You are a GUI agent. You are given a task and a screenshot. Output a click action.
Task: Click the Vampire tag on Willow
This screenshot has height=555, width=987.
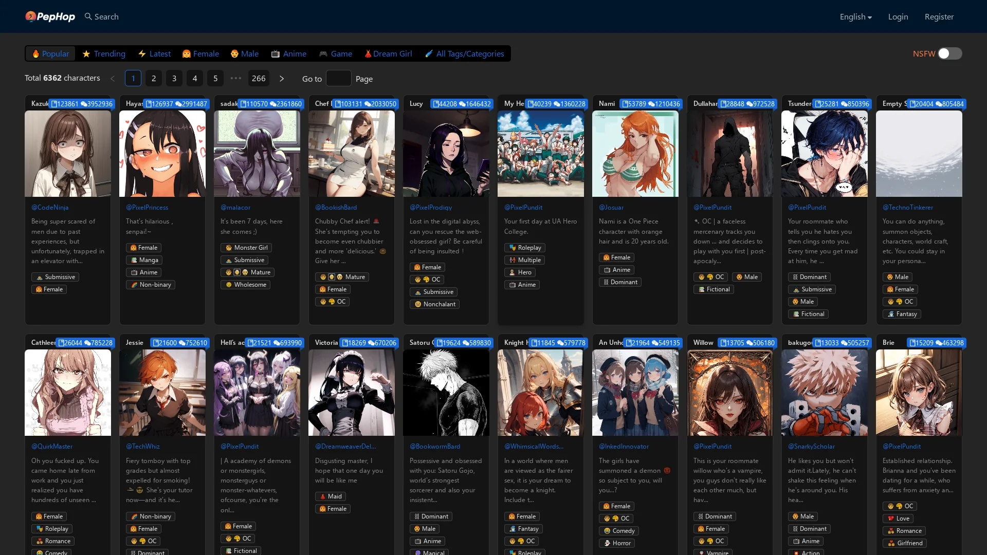coord(712,552)
